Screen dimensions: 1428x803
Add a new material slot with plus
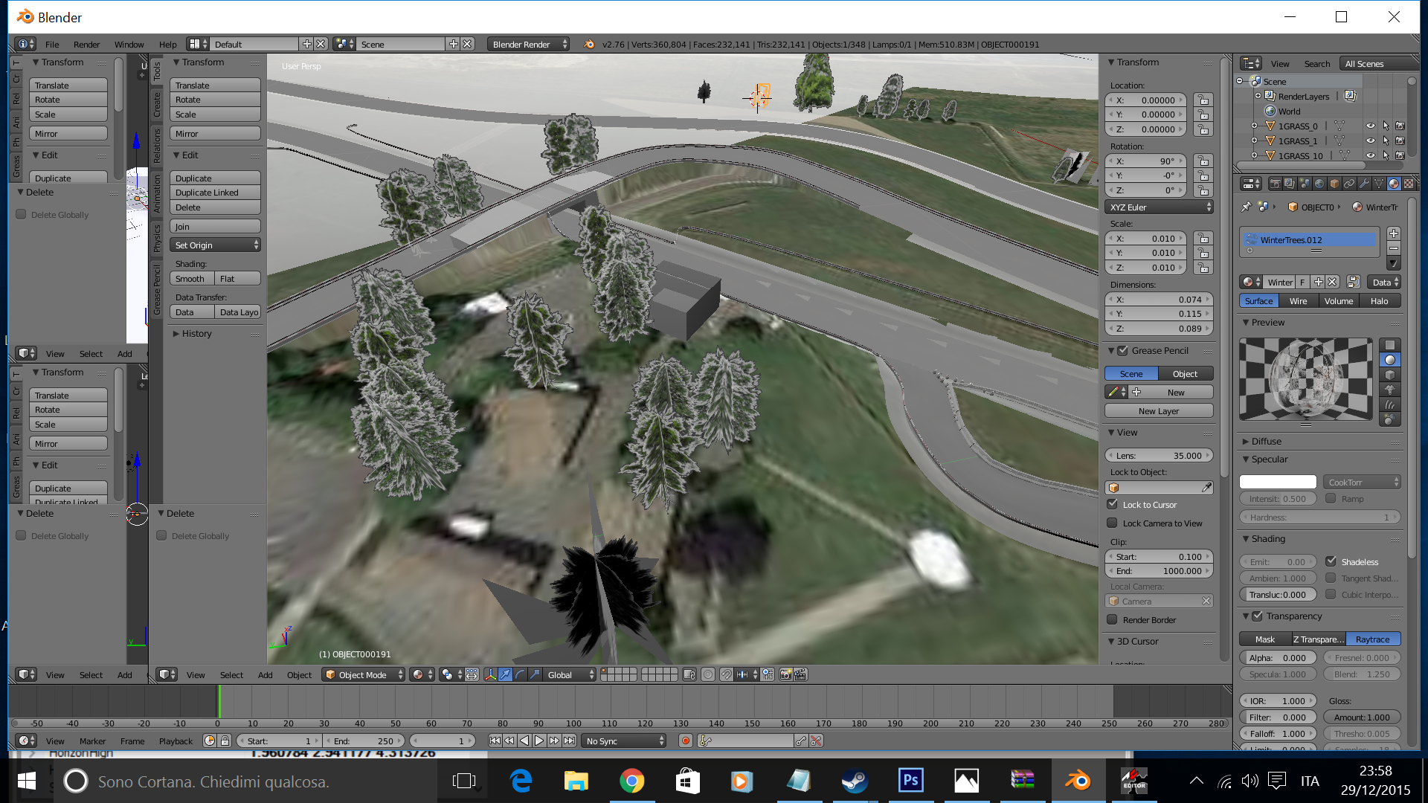pos(1394,233)
